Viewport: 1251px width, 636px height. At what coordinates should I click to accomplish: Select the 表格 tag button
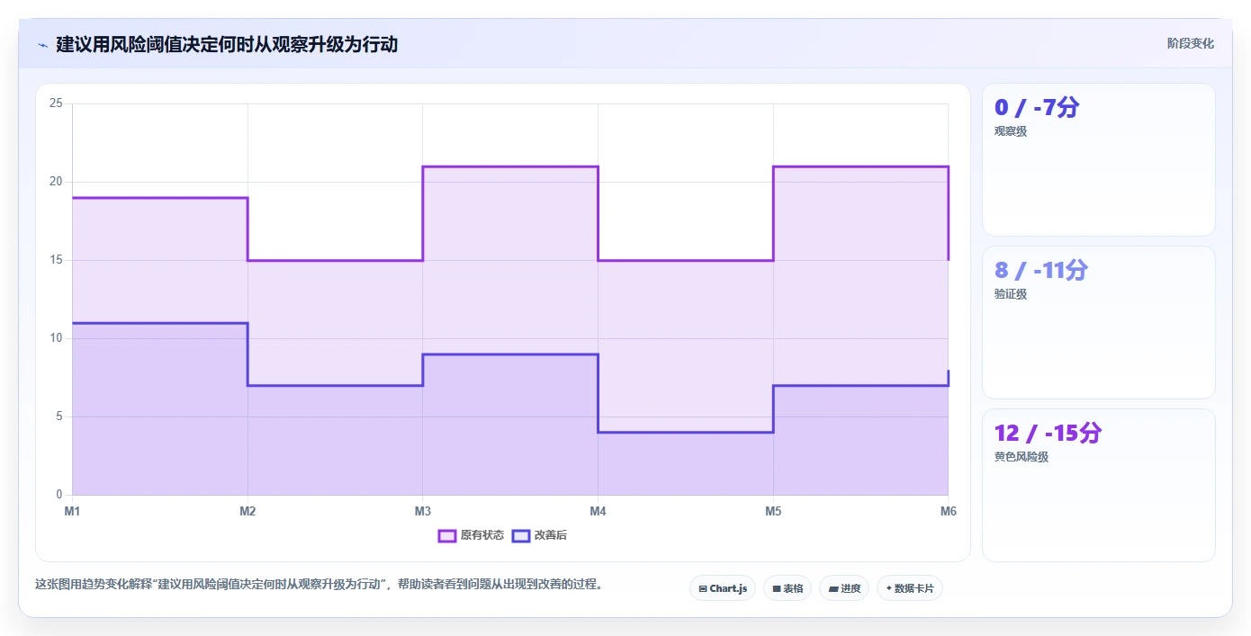coord(787,588)
